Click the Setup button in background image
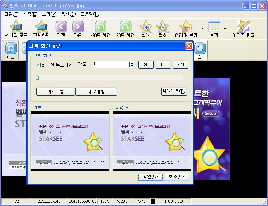The width and height of the screenshot is (268, 206). 211,114
